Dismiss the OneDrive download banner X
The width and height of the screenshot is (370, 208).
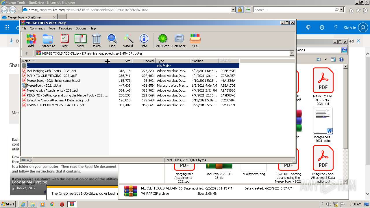click(358, 41)
